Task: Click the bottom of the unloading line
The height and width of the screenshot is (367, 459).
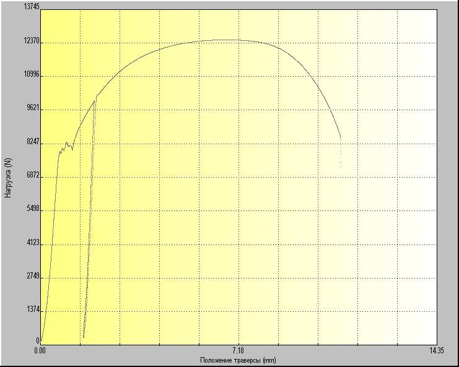Action: coord(84,336)
